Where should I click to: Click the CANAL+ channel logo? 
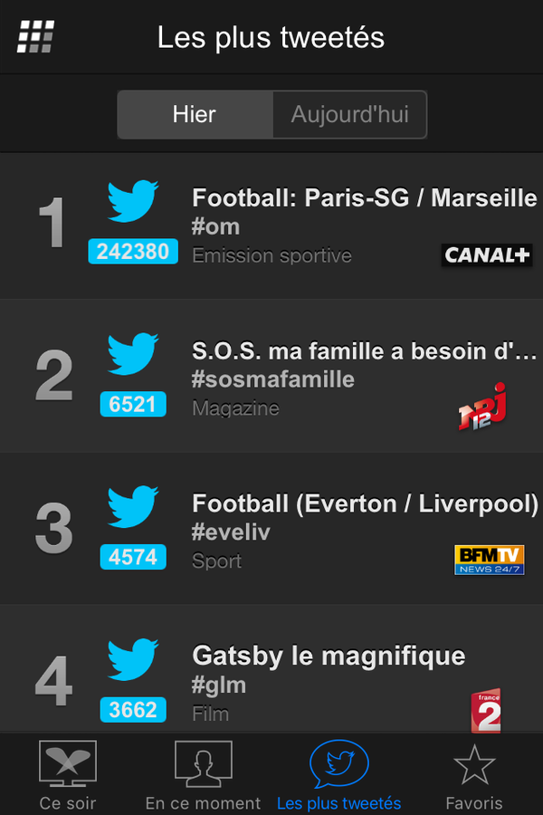click(x=487, y=255)
